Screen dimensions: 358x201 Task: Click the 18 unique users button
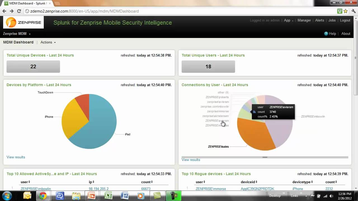(208, 67)
